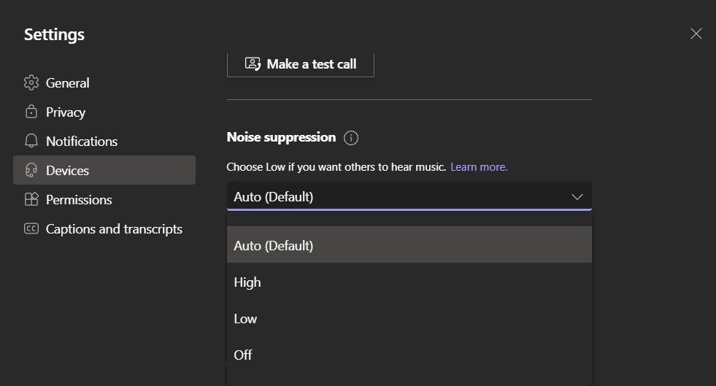Click the General gear icon
The width and height of the screenshot is (716, 386).
tap(31, 82)
